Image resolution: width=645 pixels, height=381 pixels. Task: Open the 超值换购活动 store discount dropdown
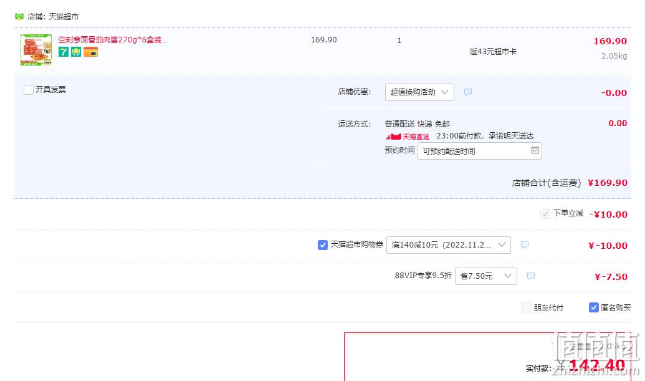(419, 92)
